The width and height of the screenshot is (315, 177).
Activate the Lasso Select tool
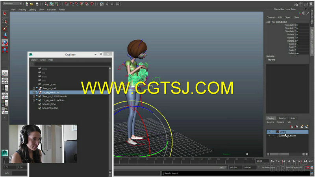[x=5, y=21]
